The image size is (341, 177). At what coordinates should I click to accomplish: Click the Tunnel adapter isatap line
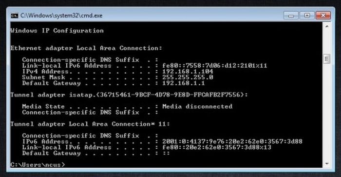[129, 95]
